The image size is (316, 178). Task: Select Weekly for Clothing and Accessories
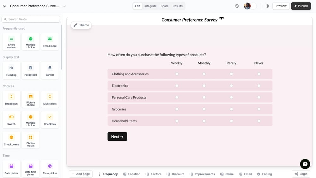tap(177, 74)
